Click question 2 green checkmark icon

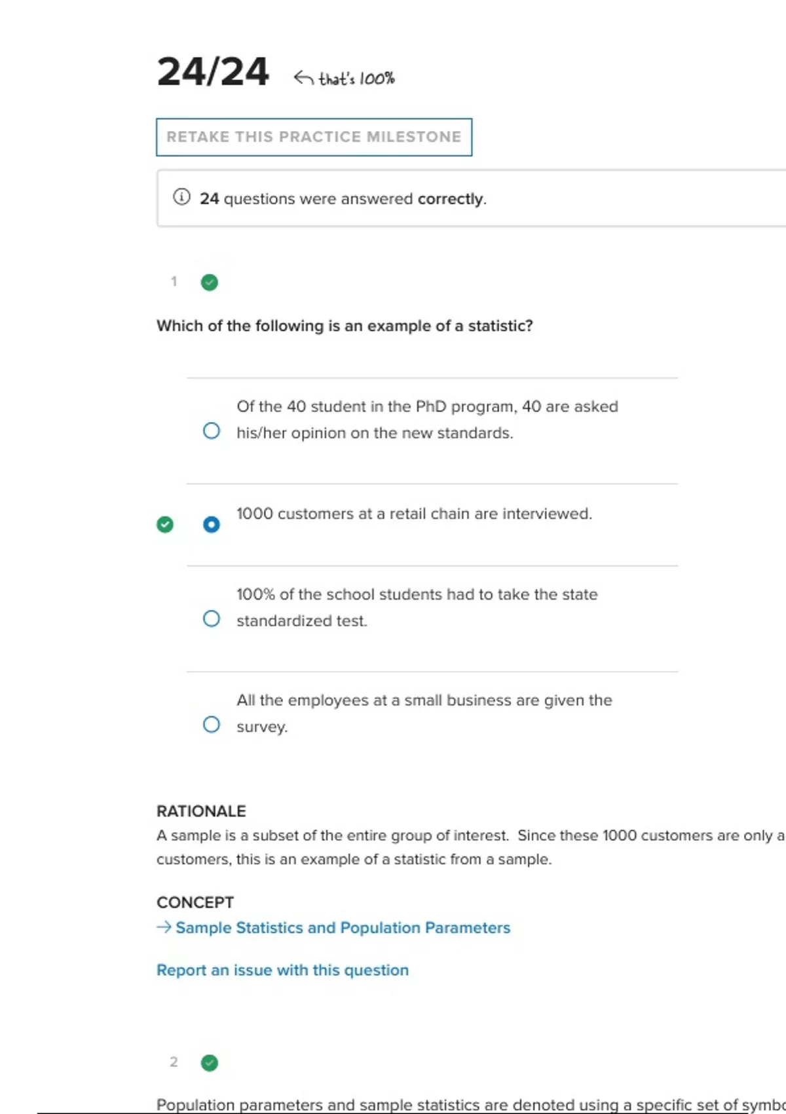pos(210,1062)
